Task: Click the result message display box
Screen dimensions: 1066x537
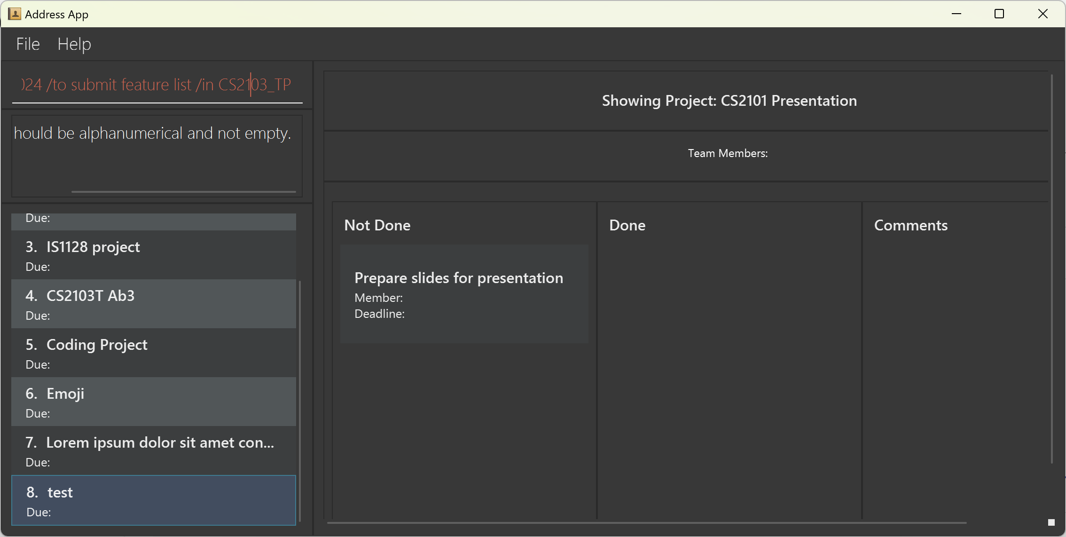Action: [157, 155]
